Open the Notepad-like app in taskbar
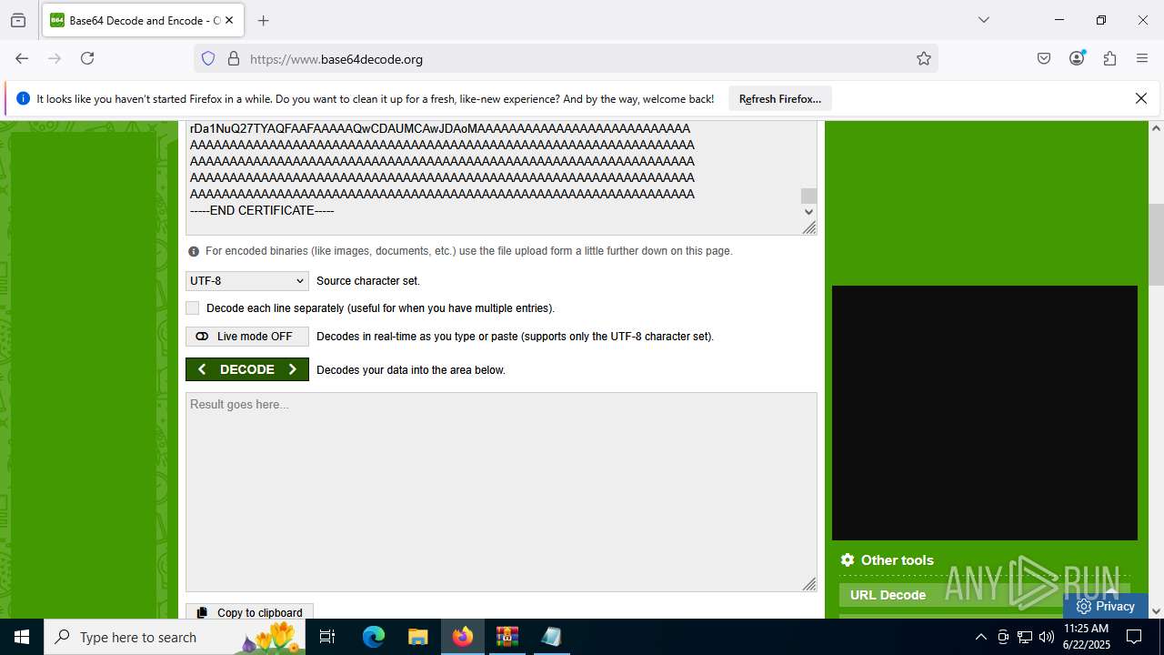Screen dimensions: 1164x655 [x=551, y=637]
